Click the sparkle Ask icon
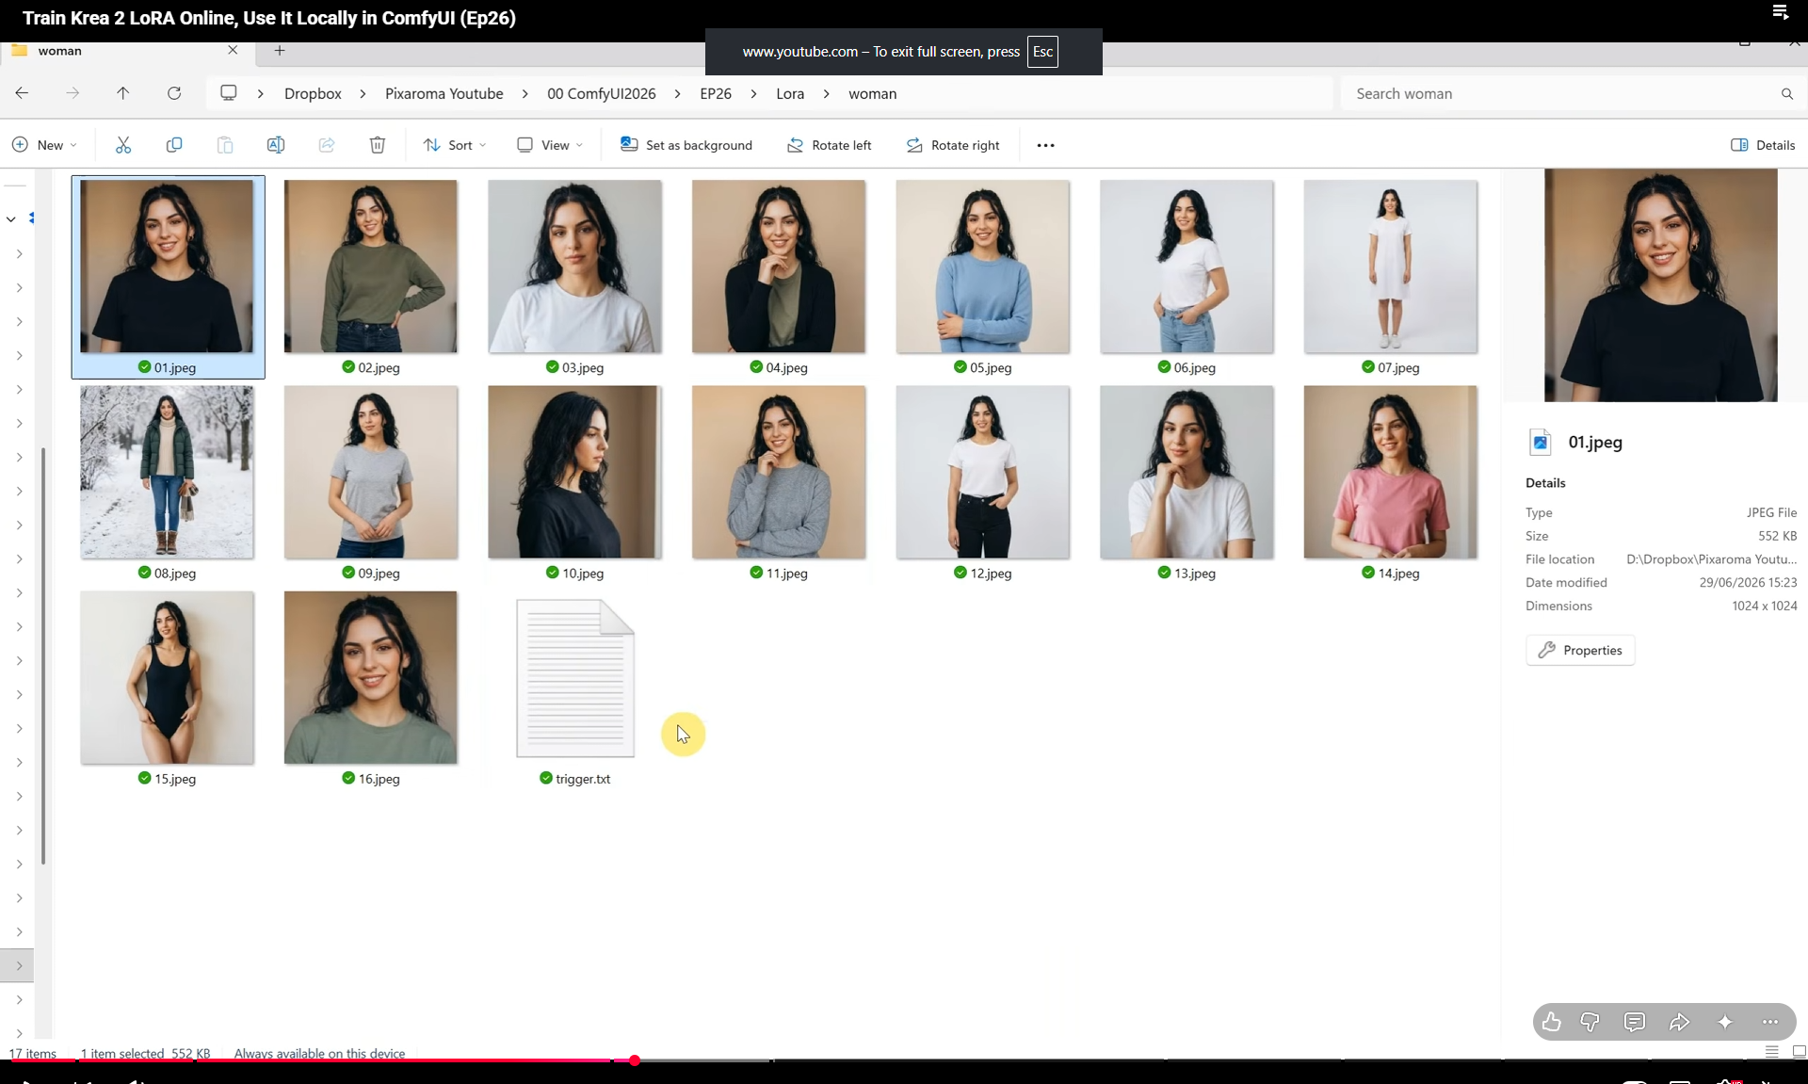Screen dimensions: 1808x1084 pyautogui.click(x=1725, y=1022)
